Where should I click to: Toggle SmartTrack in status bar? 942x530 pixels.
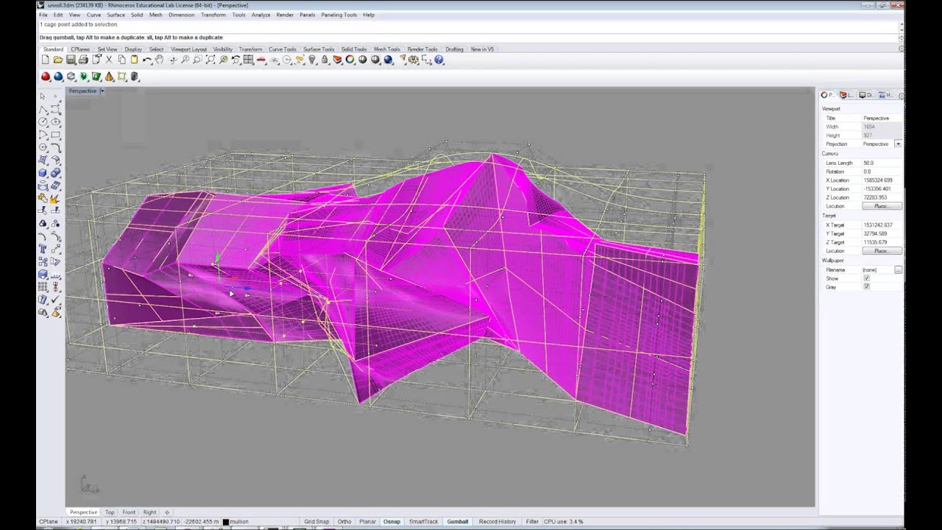pyautogui.click(x=423, y=522)
